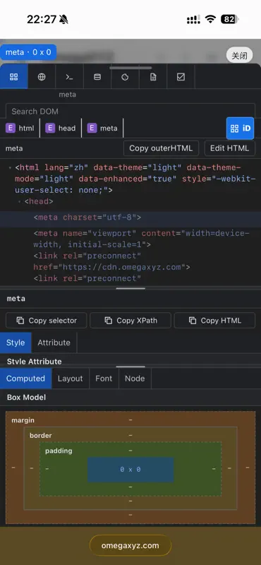The image size is (261, 565).
Task: Open the checkmark box icon tab
Action: click(x=181, y=76)
